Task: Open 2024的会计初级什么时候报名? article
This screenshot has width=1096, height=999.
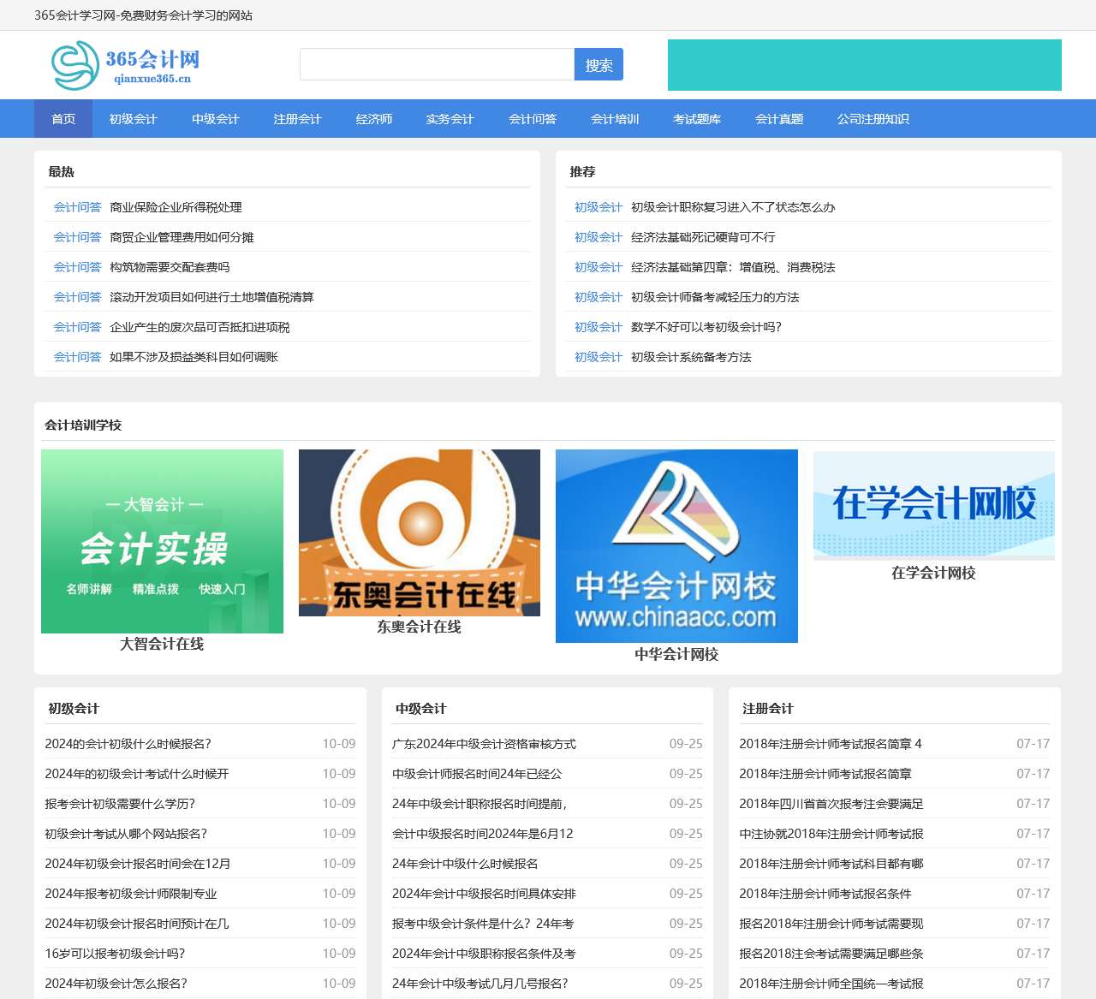Action: pos(128,744)
